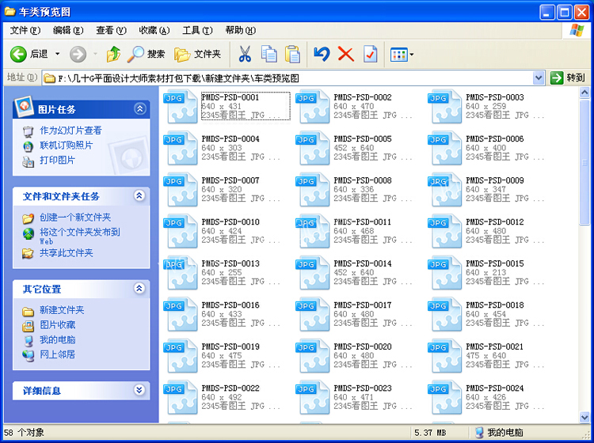The height and width of the screenshot is (443, 594).
Task: Collapse the 其它位置 panel
Action: click(x=139, y=289)
